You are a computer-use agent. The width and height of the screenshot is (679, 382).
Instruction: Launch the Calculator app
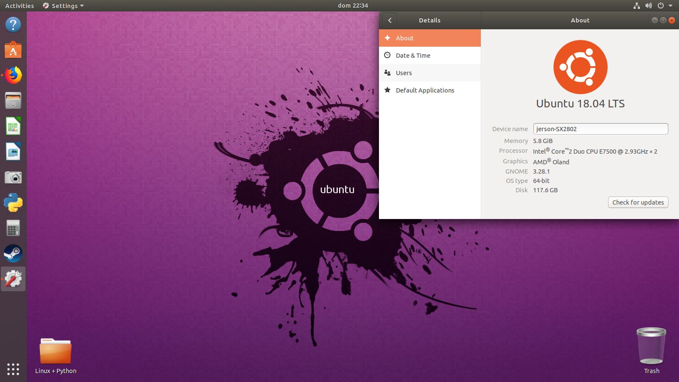click(13, 228)
